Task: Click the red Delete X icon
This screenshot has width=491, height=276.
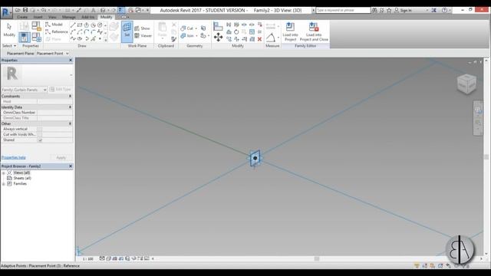Action: click(259, 39)
